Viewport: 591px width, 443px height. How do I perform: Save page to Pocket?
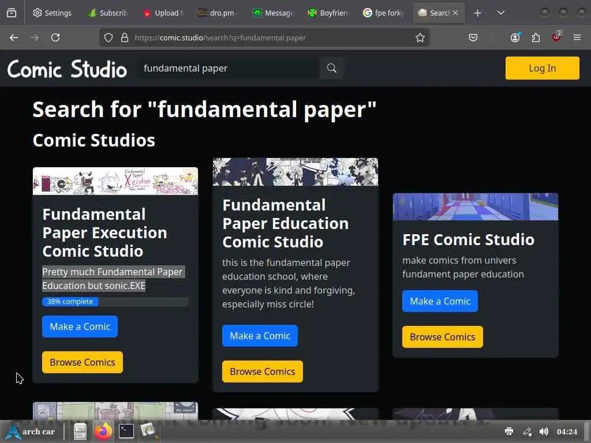(x=473, y=37)
